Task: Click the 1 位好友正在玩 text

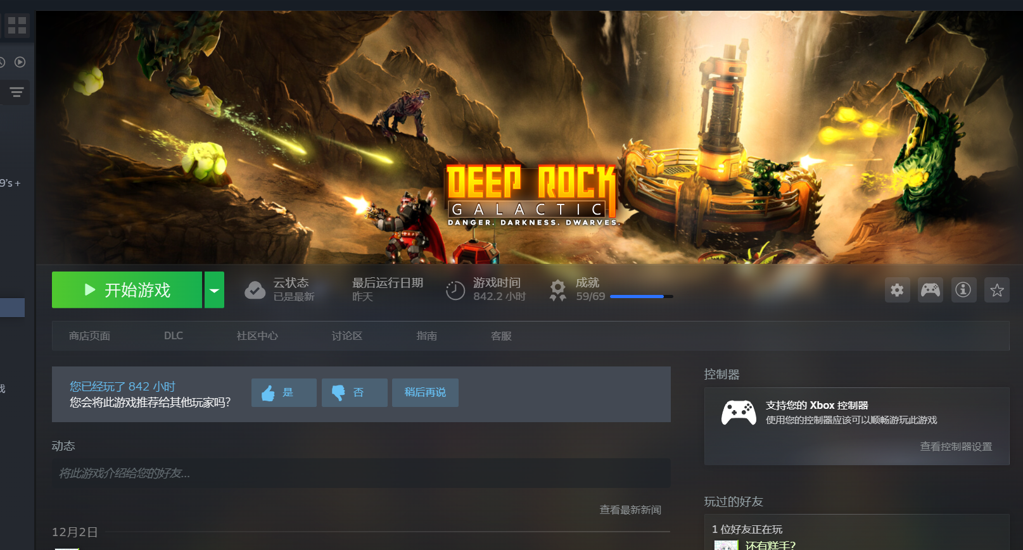Action: pyautogui.click(x=747, y=529)
